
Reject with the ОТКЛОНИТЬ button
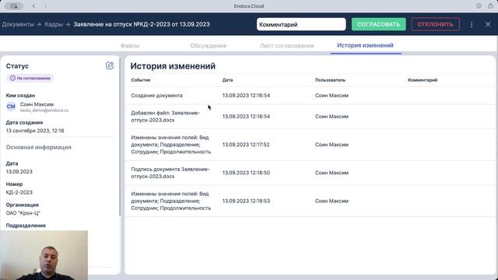pyautogui.click(x=435, y=24)
